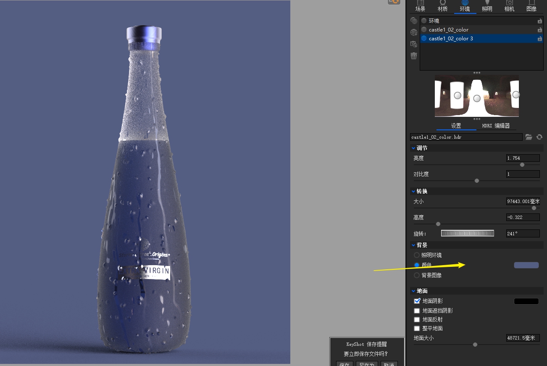
Task: Enable the 地面反射 checkbox
Action: tap(417, 319)
